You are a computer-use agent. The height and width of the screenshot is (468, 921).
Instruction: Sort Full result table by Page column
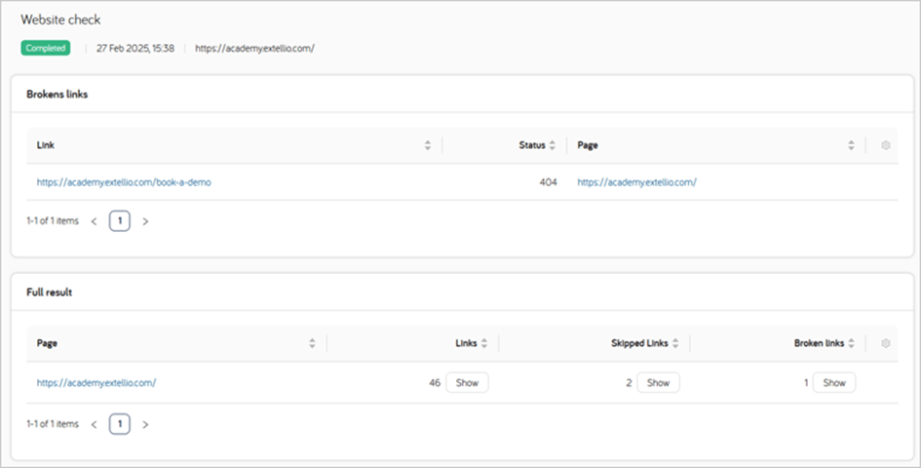(313, 343)
